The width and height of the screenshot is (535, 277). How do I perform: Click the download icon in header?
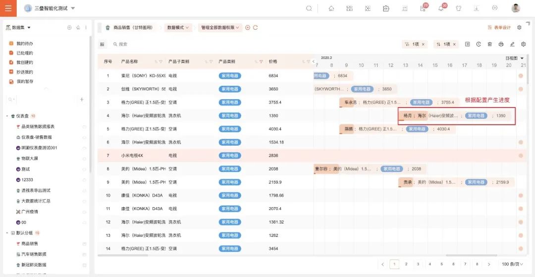point(477,8)
